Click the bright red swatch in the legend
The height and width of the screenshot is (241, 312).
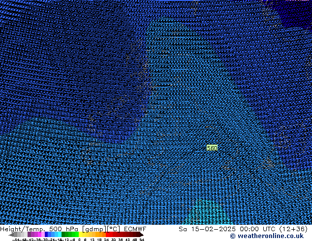coord(107,234)
